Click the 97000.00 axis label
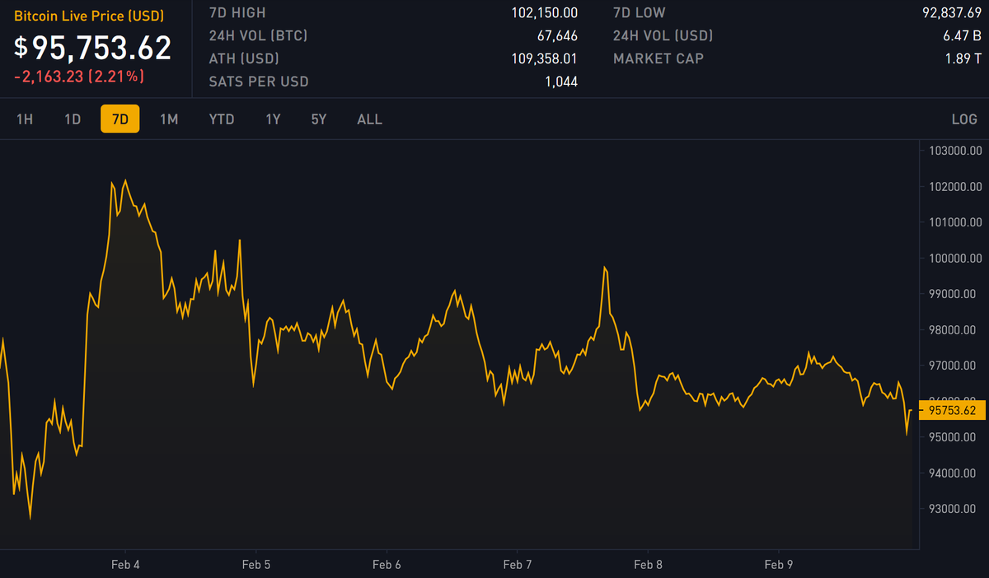Image resolution: width=989 pixels, height=578 pixels. [954, 366]
